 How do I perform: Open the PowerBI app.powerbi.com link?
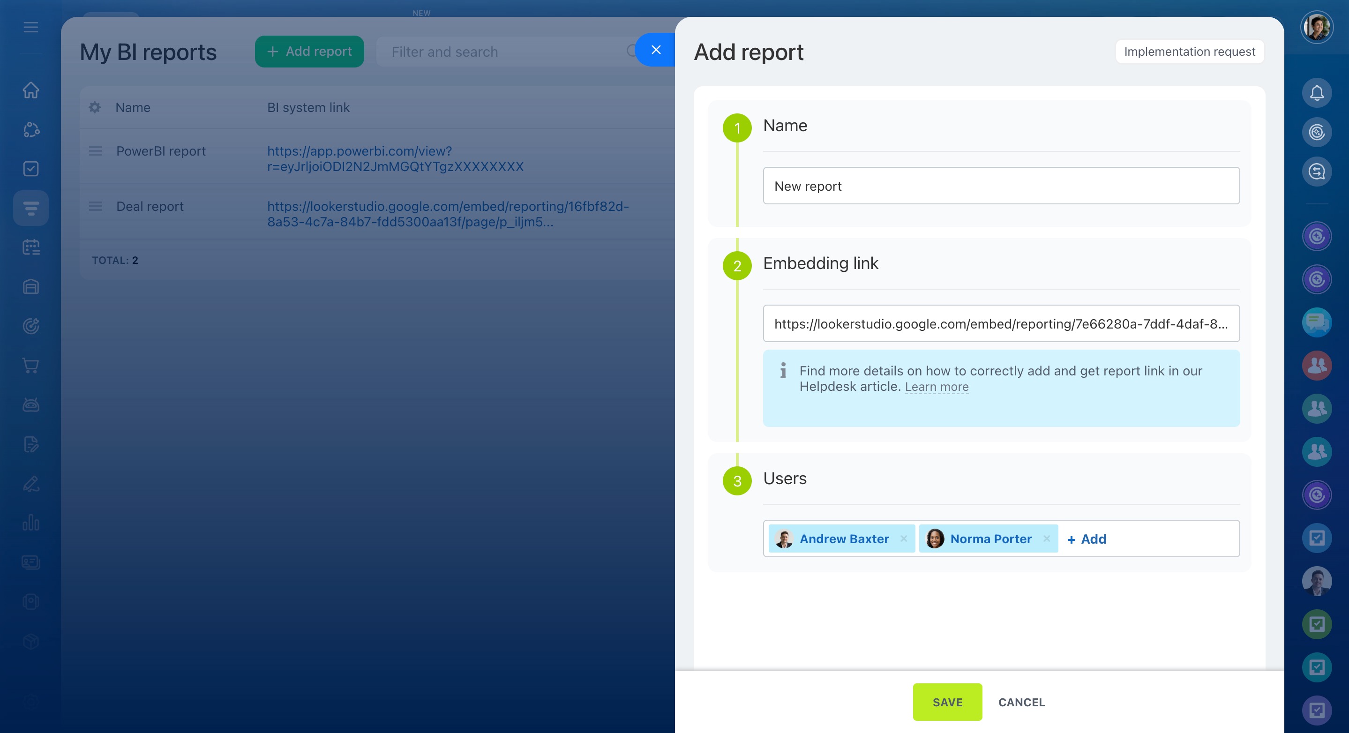pyautogui.click(x=396, y=158)
